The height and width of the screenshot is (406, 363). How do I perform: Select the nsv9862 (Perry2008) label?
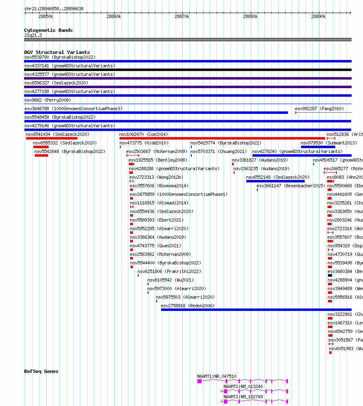[48, 100]
